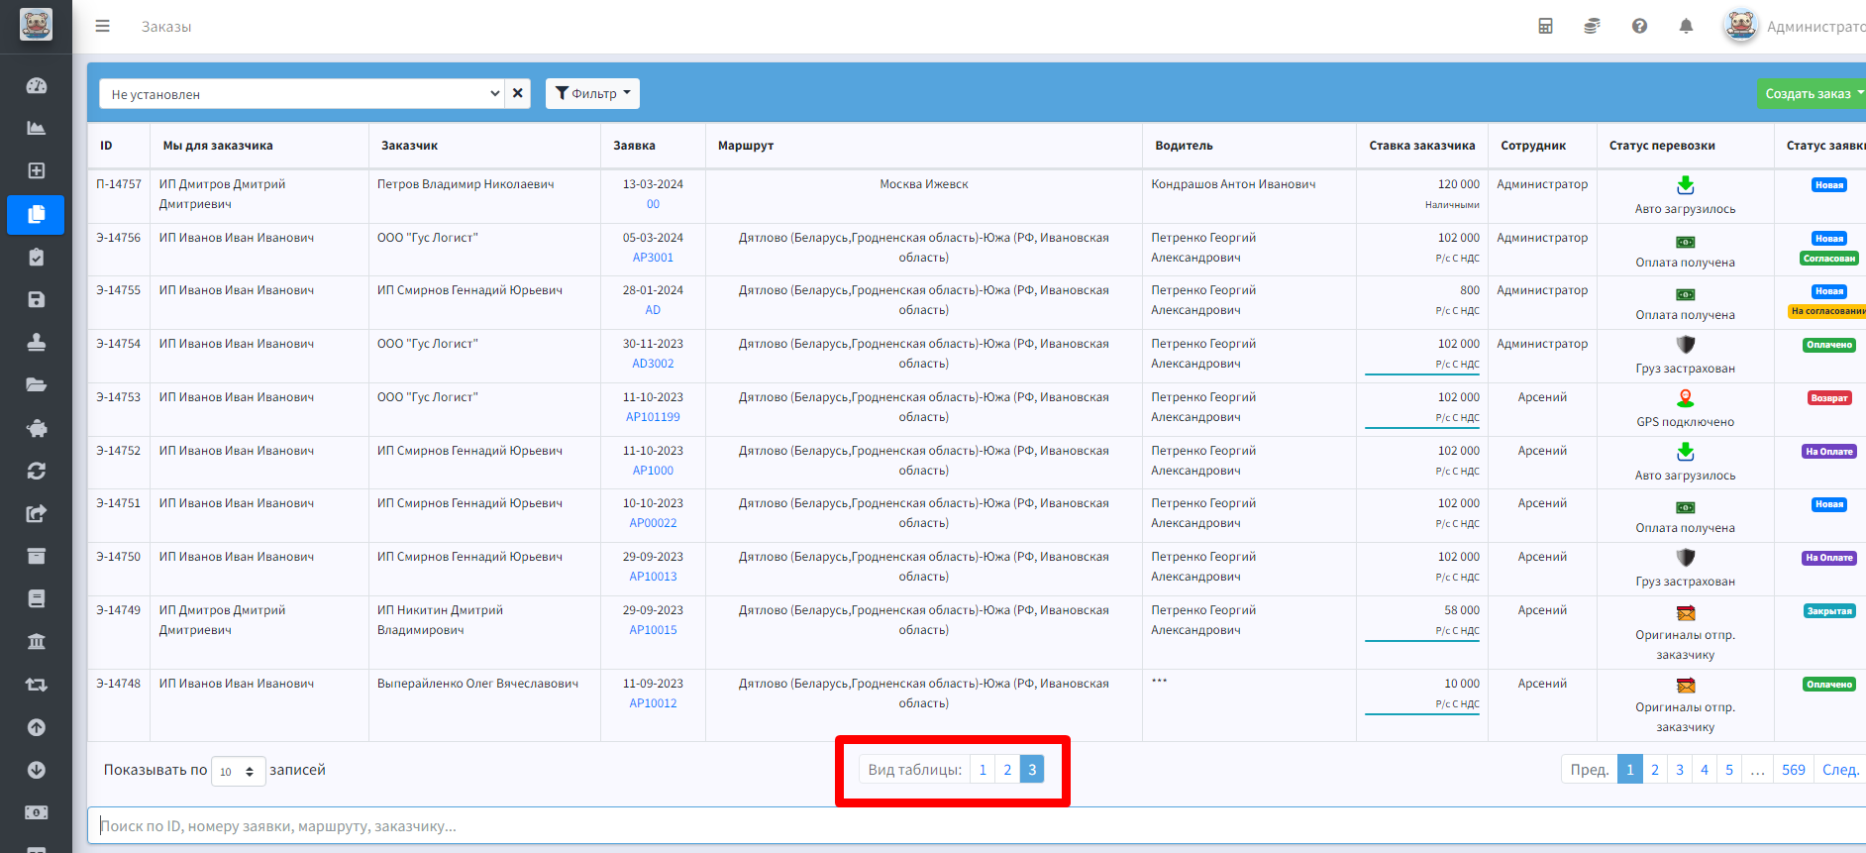Click the 'Пред.' pagination button

(1590, 770)
